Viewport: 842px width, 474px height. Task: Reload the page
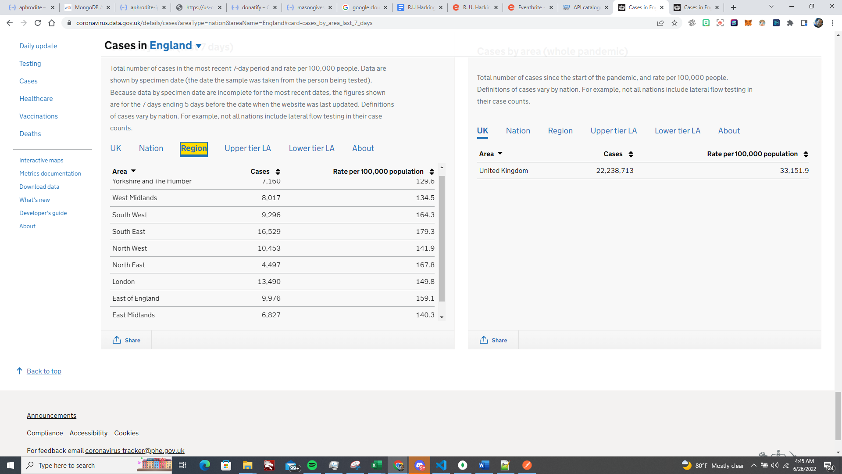(38, 23)
